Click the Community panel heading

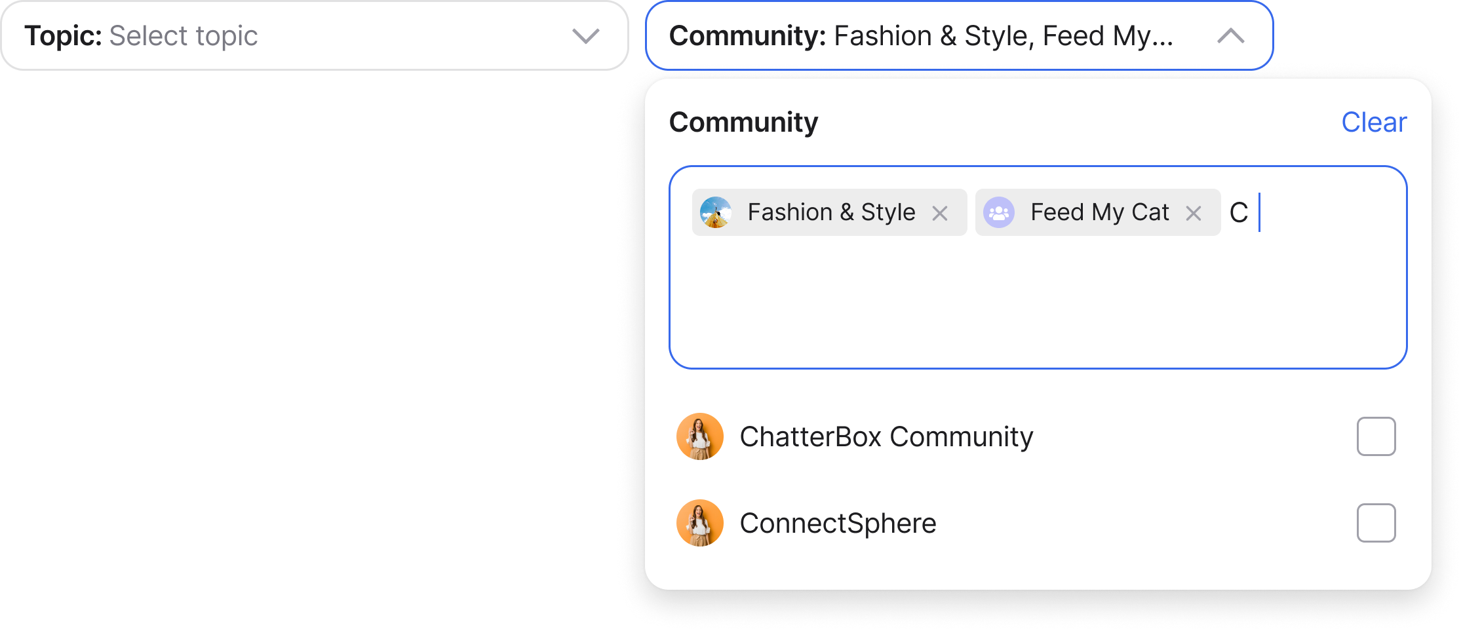(x=743, y=123)
